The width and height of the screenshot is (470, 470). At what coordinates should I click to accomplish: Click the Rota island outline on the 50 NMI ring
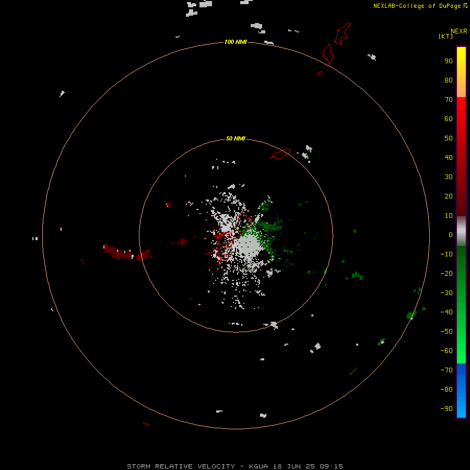(x=280, y=154)
